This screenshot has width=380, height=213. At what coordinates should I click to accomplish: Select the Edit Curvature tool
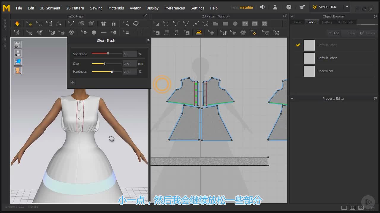pyautogui.click(x=176, y=24)
